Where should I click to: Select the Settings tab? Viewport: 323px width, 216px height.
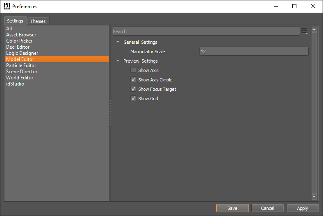(15, 21)
